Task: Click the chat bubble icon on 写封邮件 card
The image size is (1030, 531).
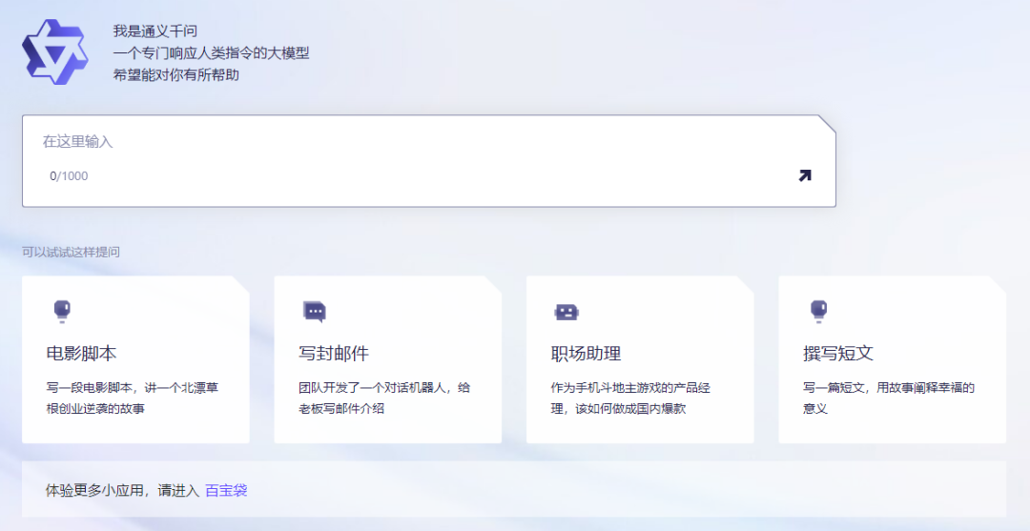Action: 314,311
